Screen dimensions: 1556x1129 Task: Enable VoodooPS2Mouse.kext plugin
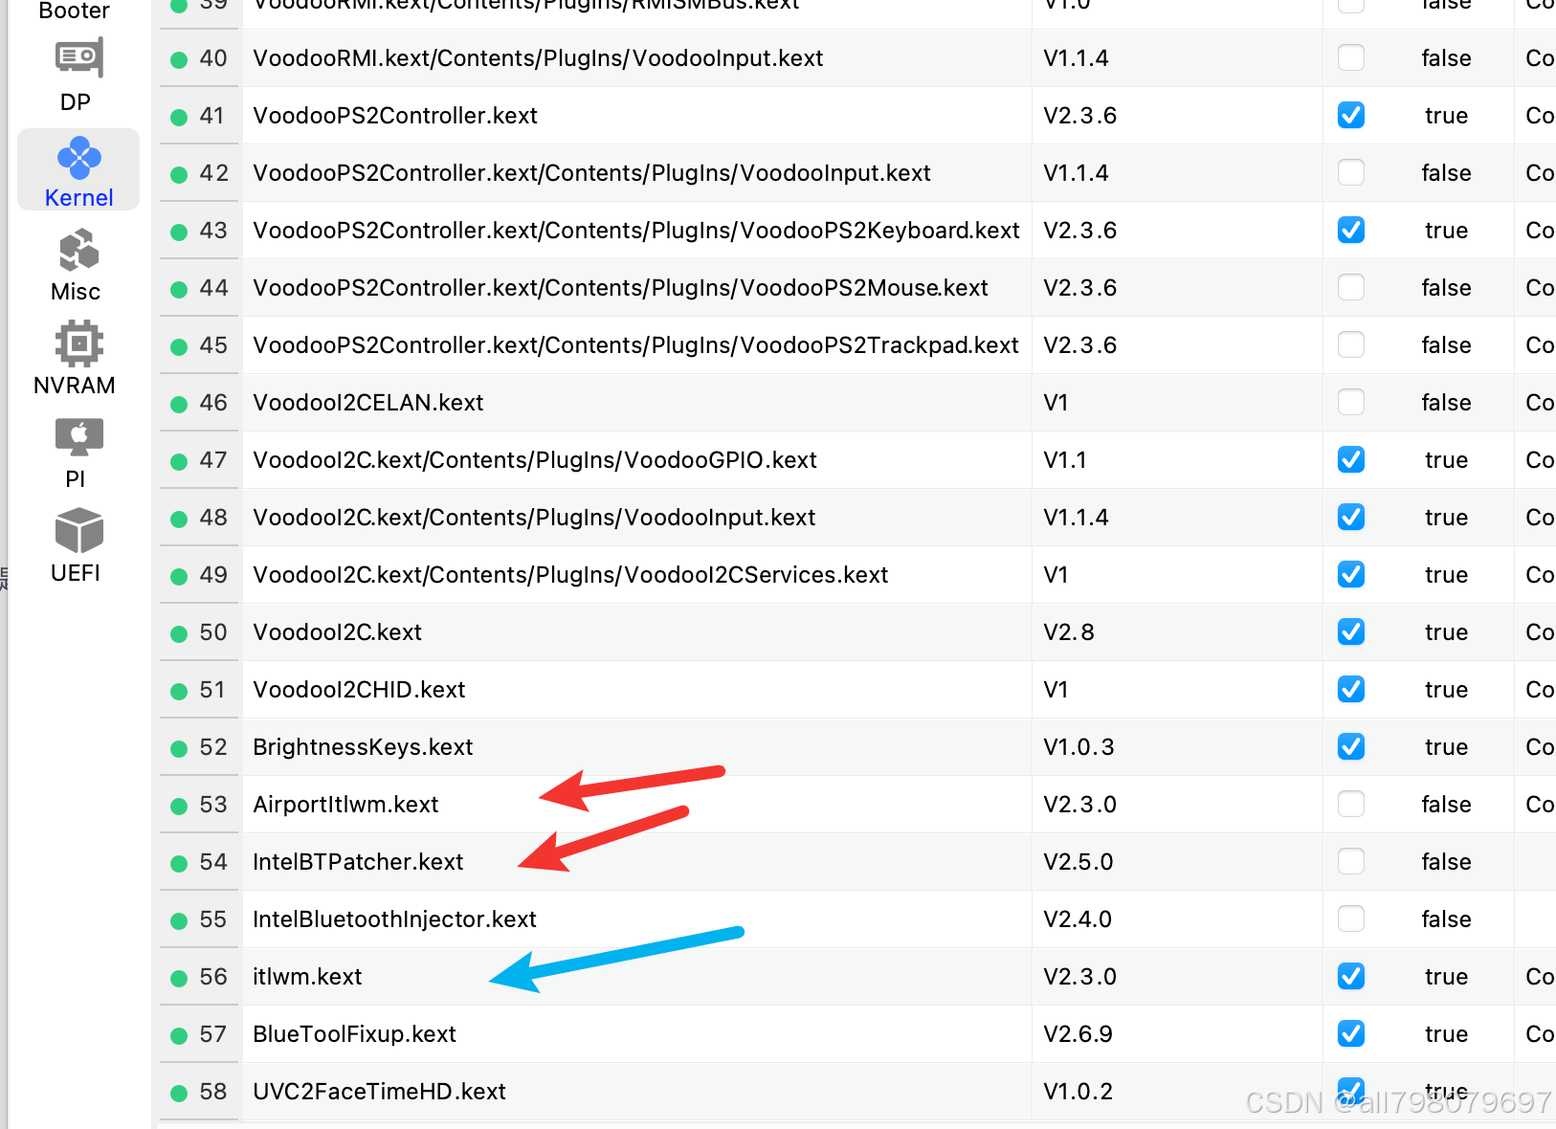pyautogui.click(x=1350, y=287)
